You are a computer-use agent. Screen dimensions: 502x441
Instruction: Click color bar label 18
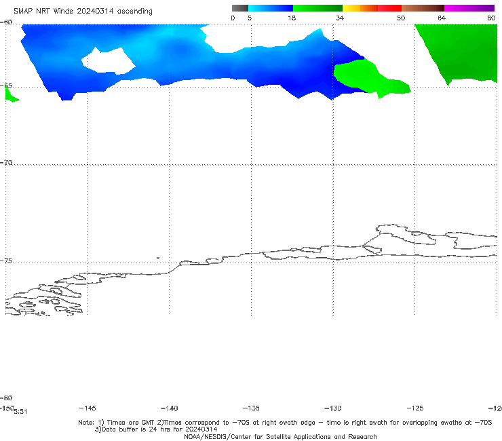[x=292, y=18]
